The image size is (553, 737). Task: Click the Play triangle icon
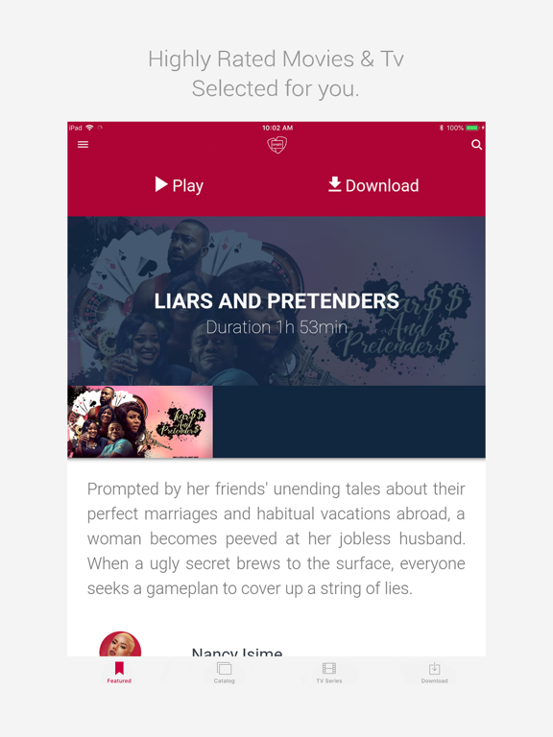(161, 184)
